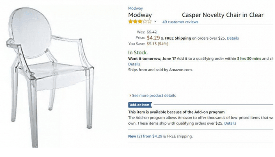Screen dimensions: 275x157
Task: Click the star rating icons
Action: click(140, 22)
